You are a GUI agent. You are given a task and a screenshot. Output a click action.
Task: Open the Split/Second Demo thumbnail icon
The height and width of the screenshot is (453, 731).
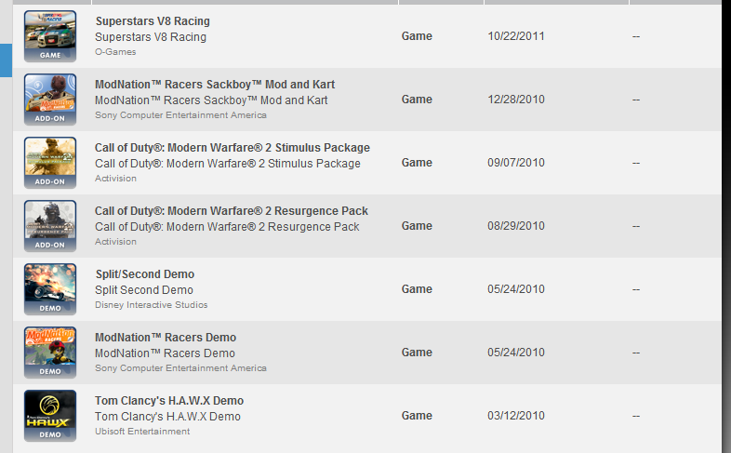tap(50, 289)
